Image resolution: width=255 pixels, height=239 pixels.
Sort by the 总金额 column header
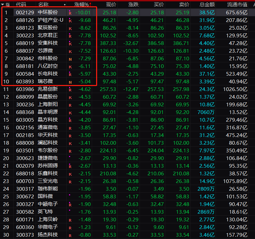[x=207, y=5]
